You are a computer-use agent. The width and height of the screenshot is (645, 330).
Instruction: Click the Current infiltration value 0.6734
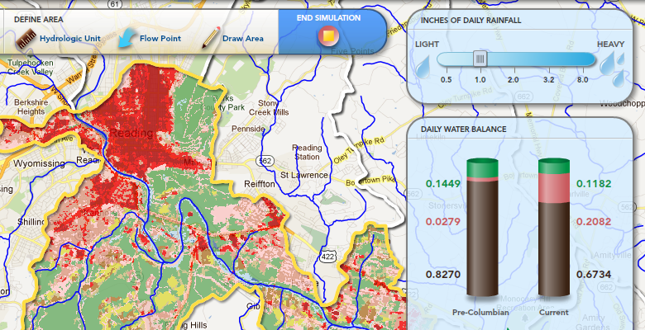point(594,275)
